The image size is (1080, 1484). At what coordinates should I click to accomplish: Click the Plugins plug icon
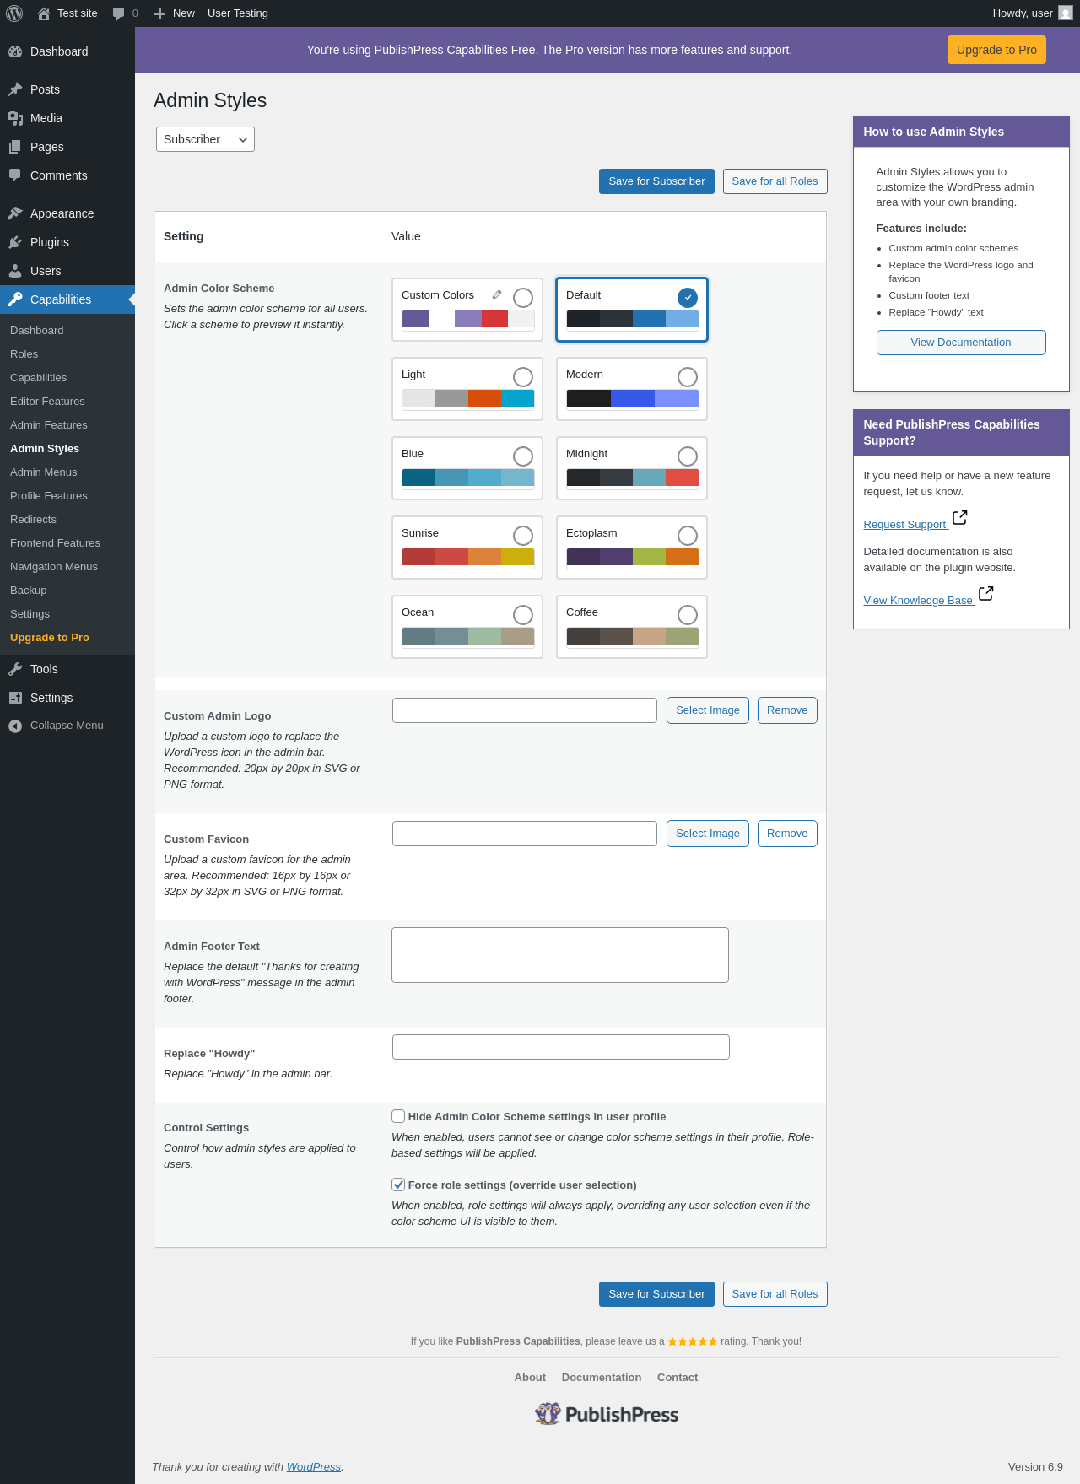(x=15, y=242)
